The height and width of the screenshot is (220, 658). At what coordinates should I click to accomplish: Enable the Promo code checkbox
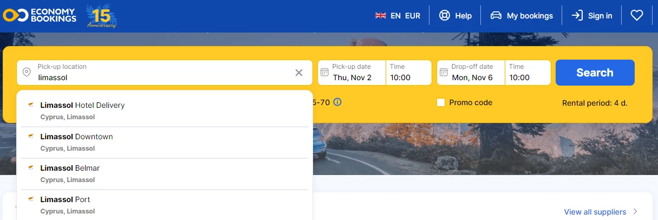[441, 102]
